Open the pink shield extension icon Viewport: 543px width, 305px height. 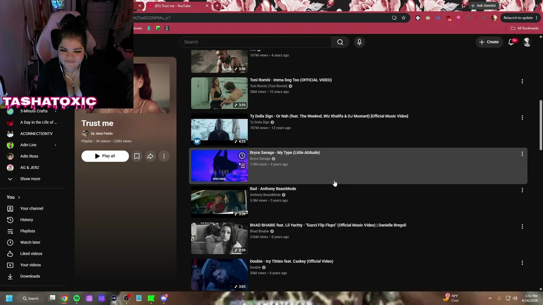pos(458,18)
